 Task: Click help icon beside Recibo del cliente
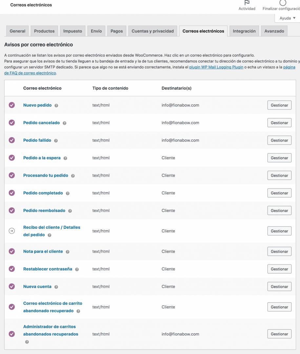click(50, 235)
